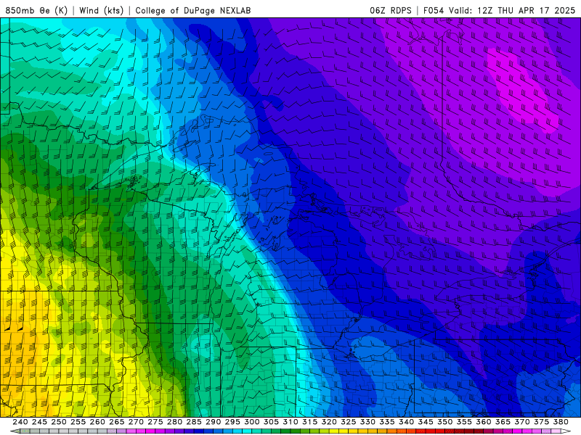The height and width of the screenshot is (435, 581).
Task: Click the 300 value on the color scale
Action: coord(252,422)
